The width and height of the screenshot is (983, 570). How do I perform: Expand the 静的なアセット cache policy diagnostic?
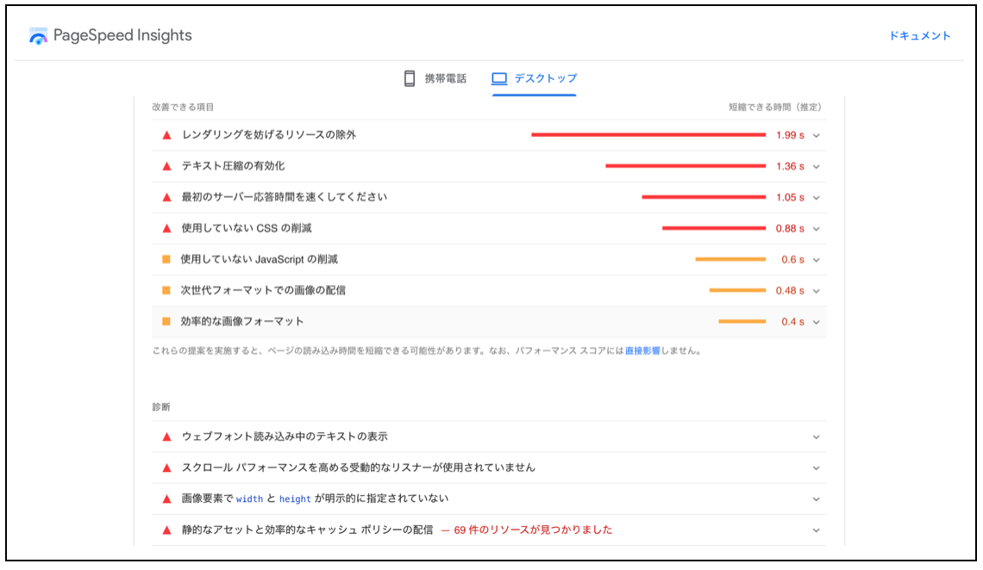click(x=816, y=530)
